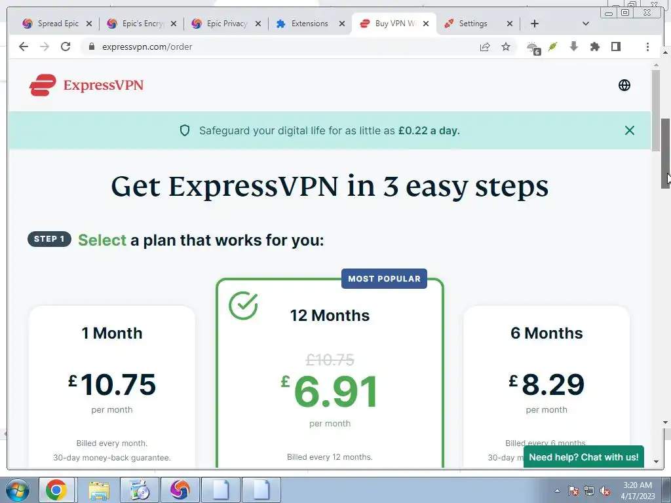Viewport: 671px width, 503px height.
Task: Click the green checkmark on 12 Months plan
Action: 243,305
